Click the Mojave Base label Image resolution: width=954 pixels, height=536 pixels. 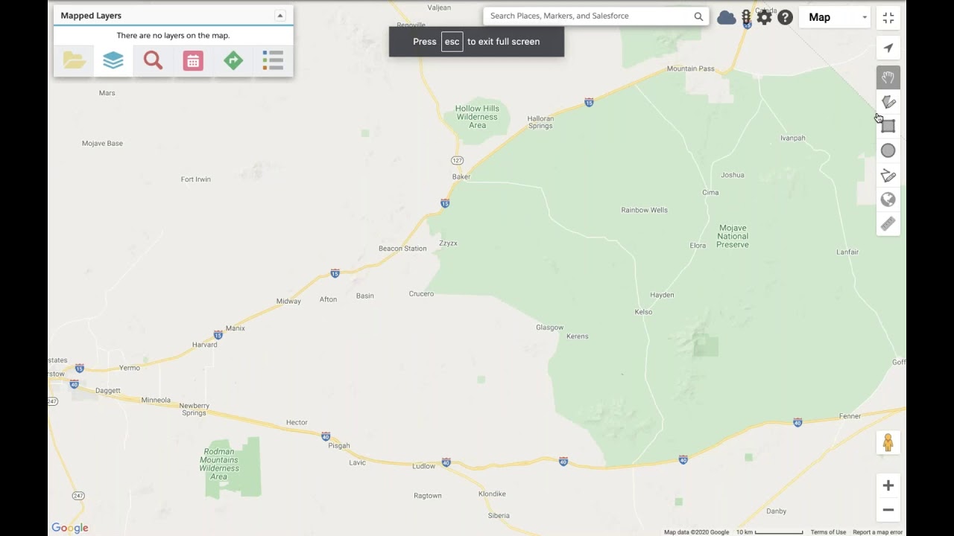(102, 143)
